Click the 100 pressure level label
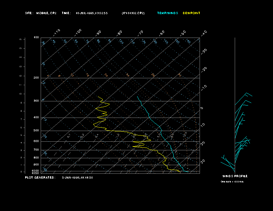 click(x=36, y=38)
